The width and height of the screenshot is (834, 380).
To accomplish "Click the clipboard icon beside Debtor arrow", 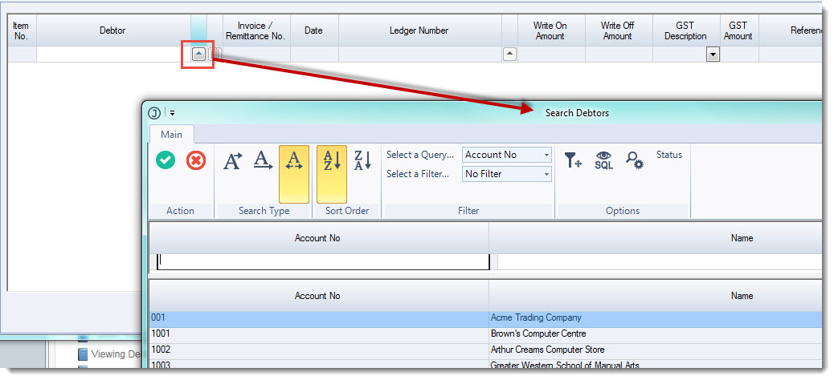I will tap(215, 55).
